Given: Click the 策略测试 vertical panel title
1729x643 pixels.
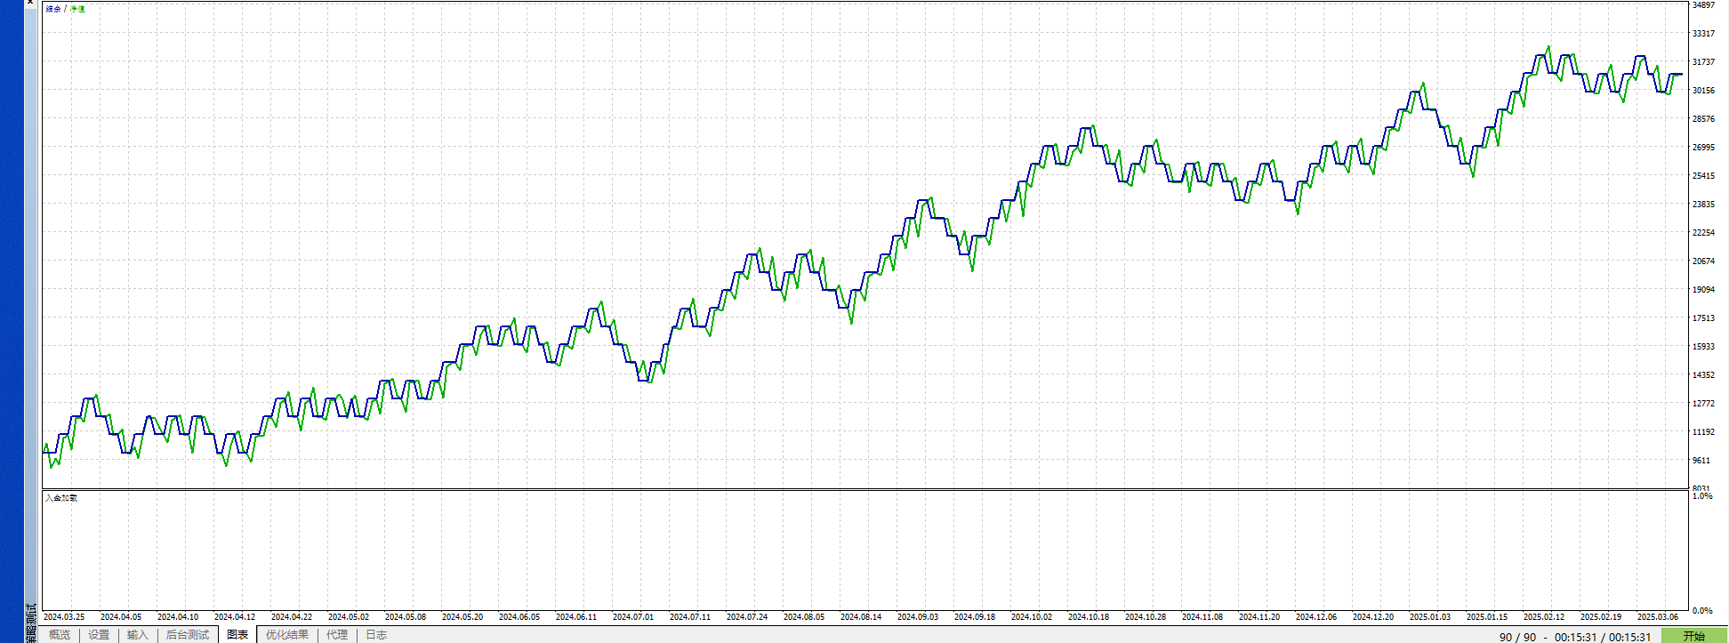Looking at the screenshot, I should point(32,621).
